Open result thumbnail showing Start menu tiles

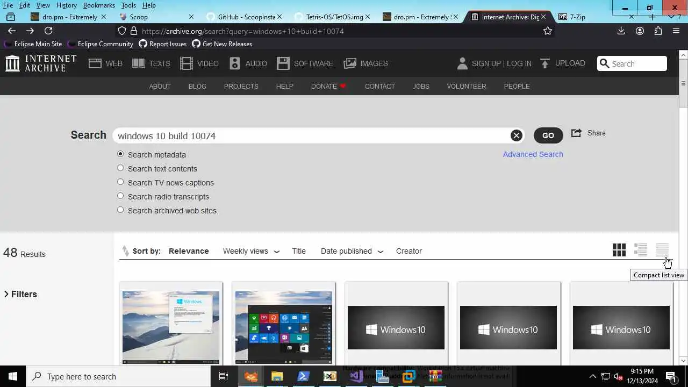(x=284, y=327)
